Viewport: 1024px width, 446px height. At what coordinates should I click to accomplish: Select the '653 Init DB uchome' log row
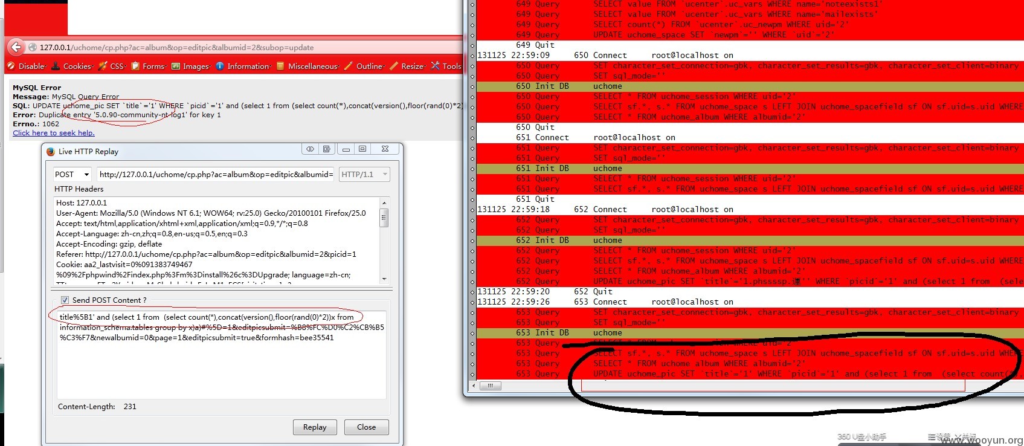tap(750, 332)
